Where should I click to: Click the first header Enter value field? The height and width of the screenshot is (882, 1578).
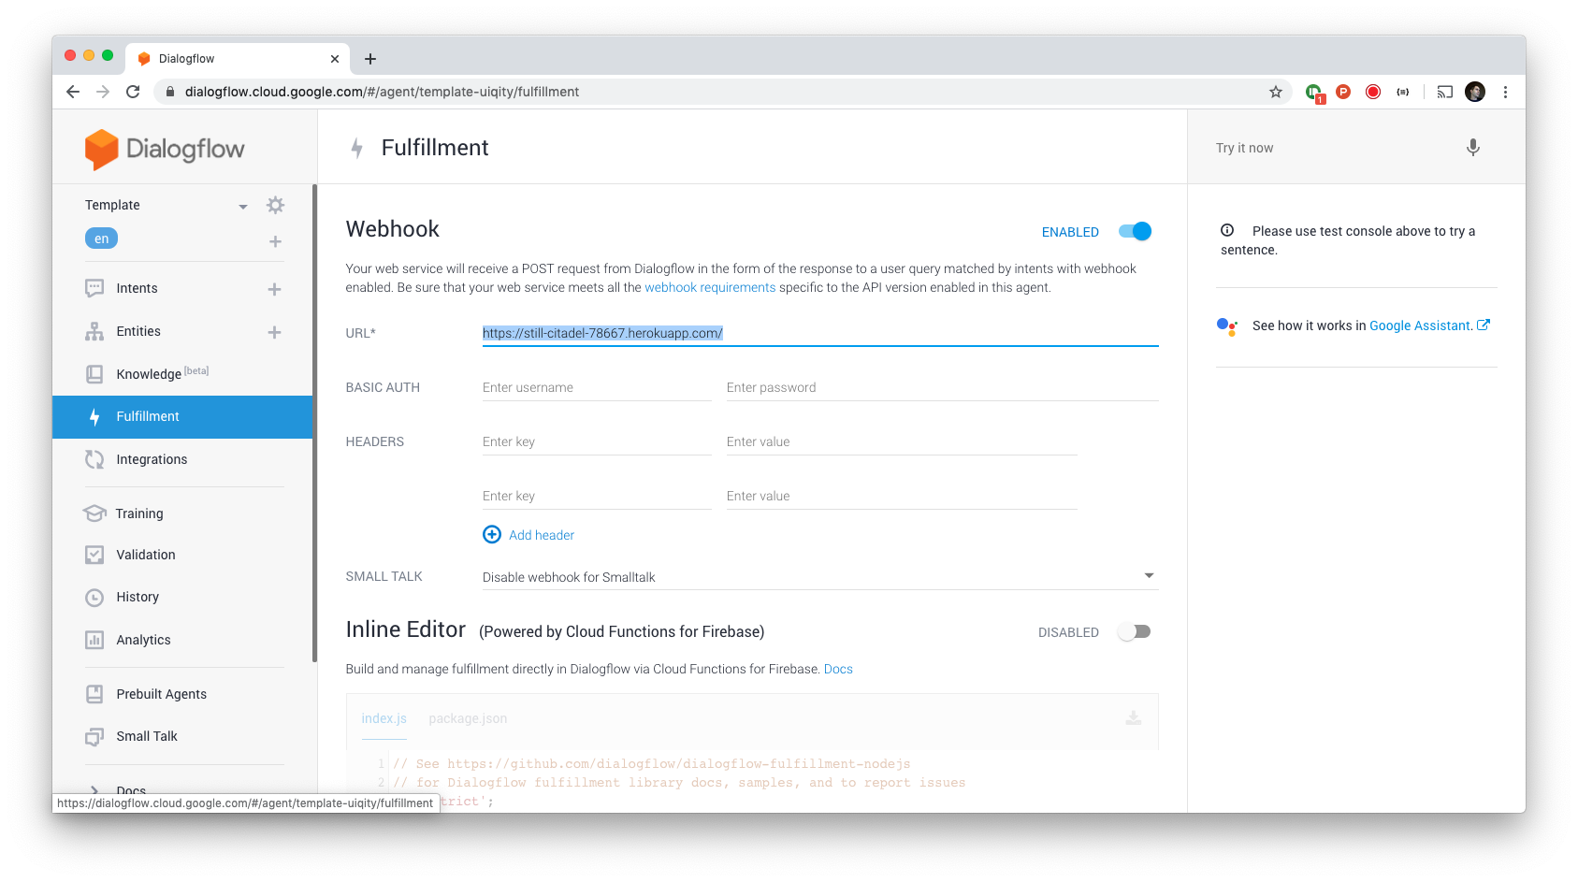pyautogui.click(x=902, y=441)
